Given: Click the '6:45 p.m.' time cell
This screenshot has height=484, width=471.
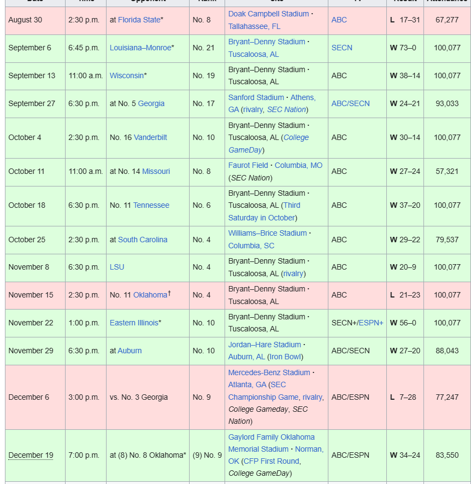Looking at the screenshot, I should (86, 48).
